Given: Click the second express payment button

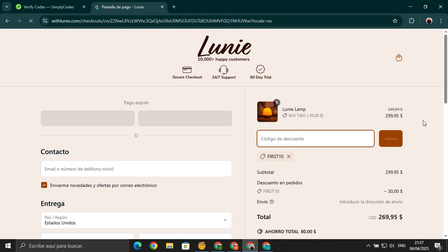Looking at the screenshot, I should pos(185,118).
